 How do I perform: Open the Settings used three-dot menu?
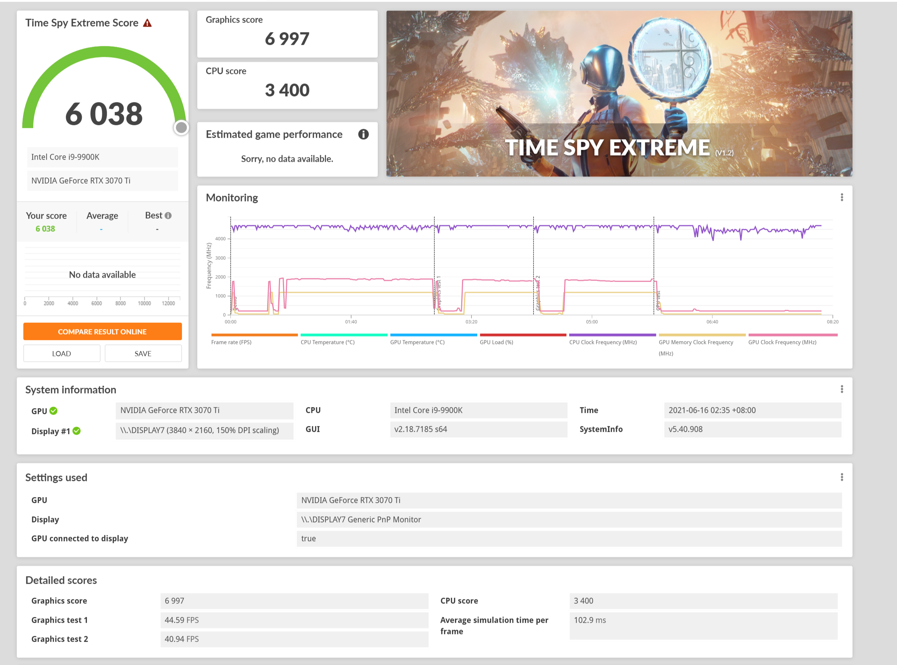pos(842,477)
